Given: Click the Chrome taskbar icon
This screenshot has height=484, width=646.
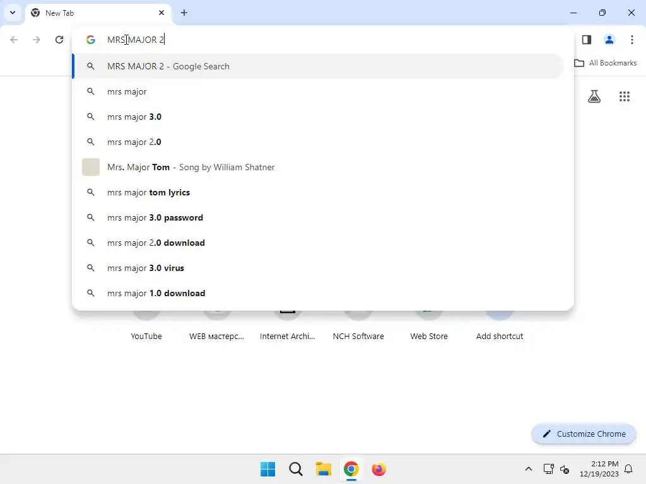Looking at the screenshot, I should coord(351,469).
